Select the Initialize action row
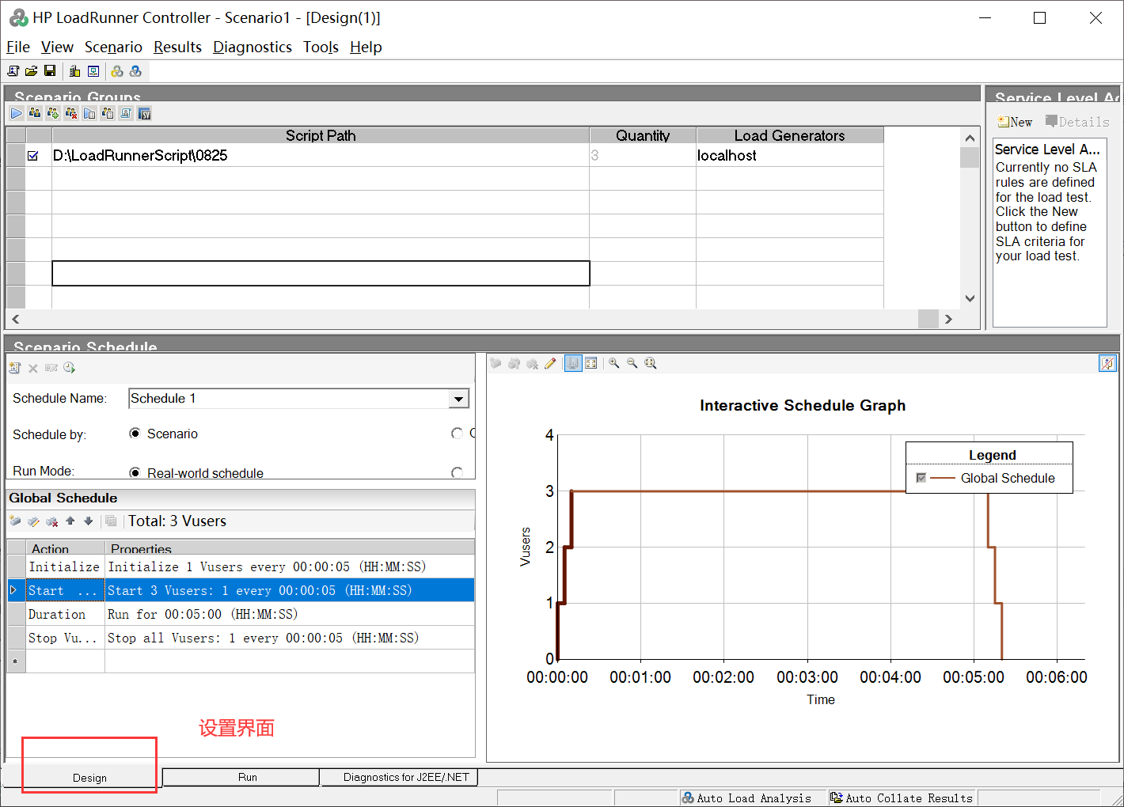 pos(241,566)
